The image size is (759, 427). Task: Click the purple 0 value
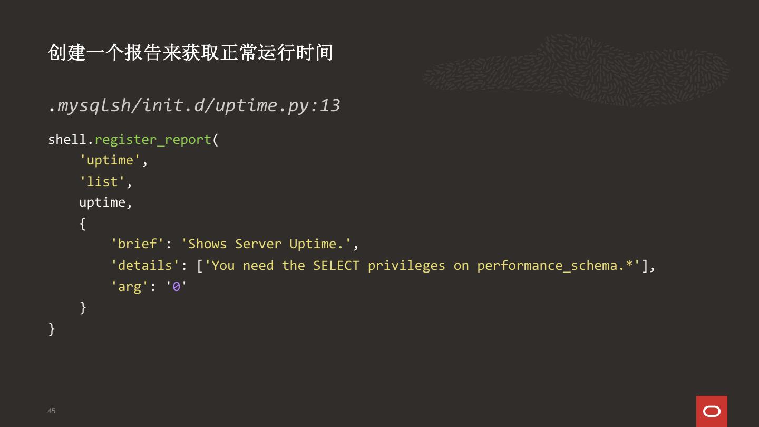click(177, 287)
